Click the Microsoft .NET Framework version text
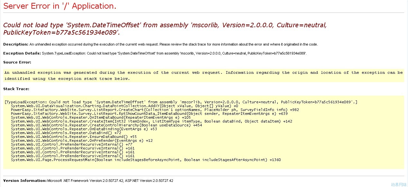 click(x=110, y=181)
